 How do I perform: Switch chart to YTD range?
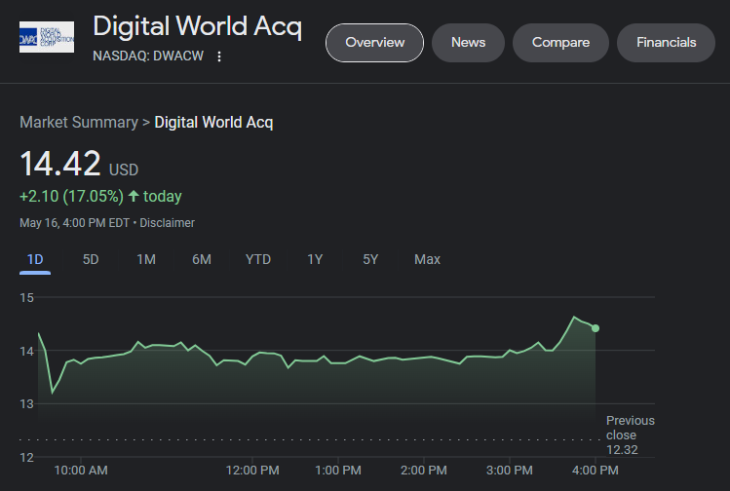258,259
